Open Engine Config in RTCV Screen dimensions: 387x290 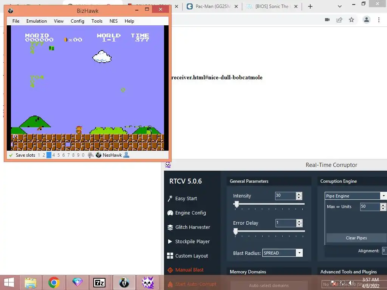tap(190, 213)
